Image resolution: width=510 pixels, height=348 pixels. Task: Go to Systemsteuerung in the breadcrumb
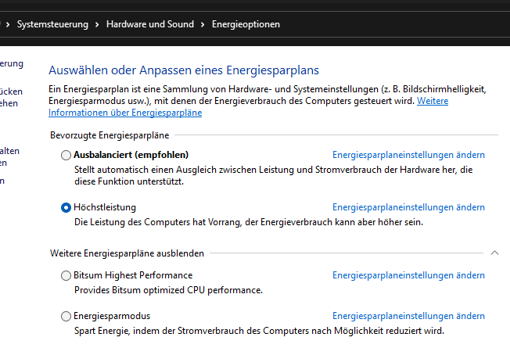(53, 24)
